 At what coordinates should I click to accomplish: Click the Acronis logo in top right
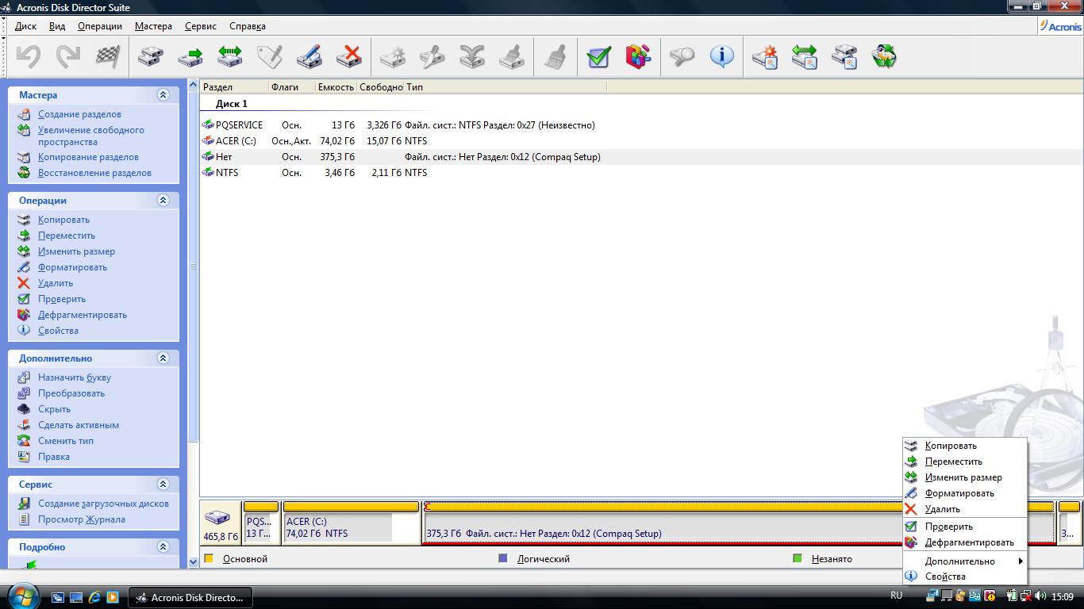click(1061, 26)
